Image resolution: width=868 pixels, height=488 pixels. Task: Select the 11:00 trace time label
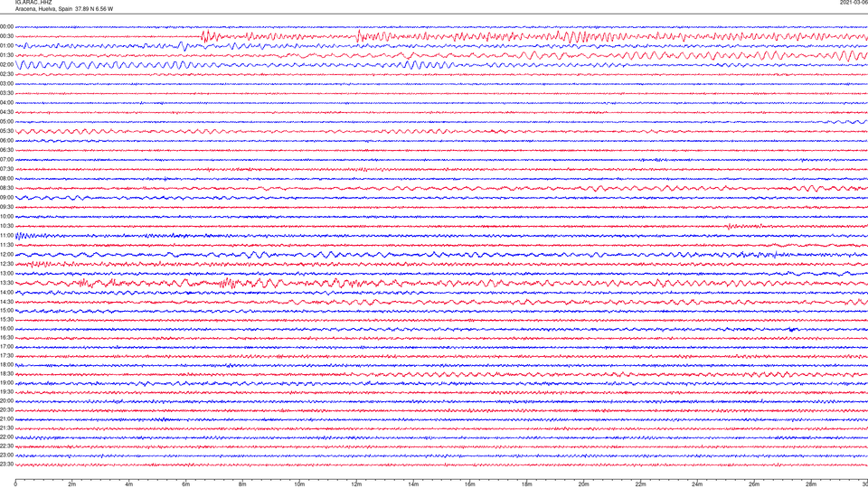[6, 235]
